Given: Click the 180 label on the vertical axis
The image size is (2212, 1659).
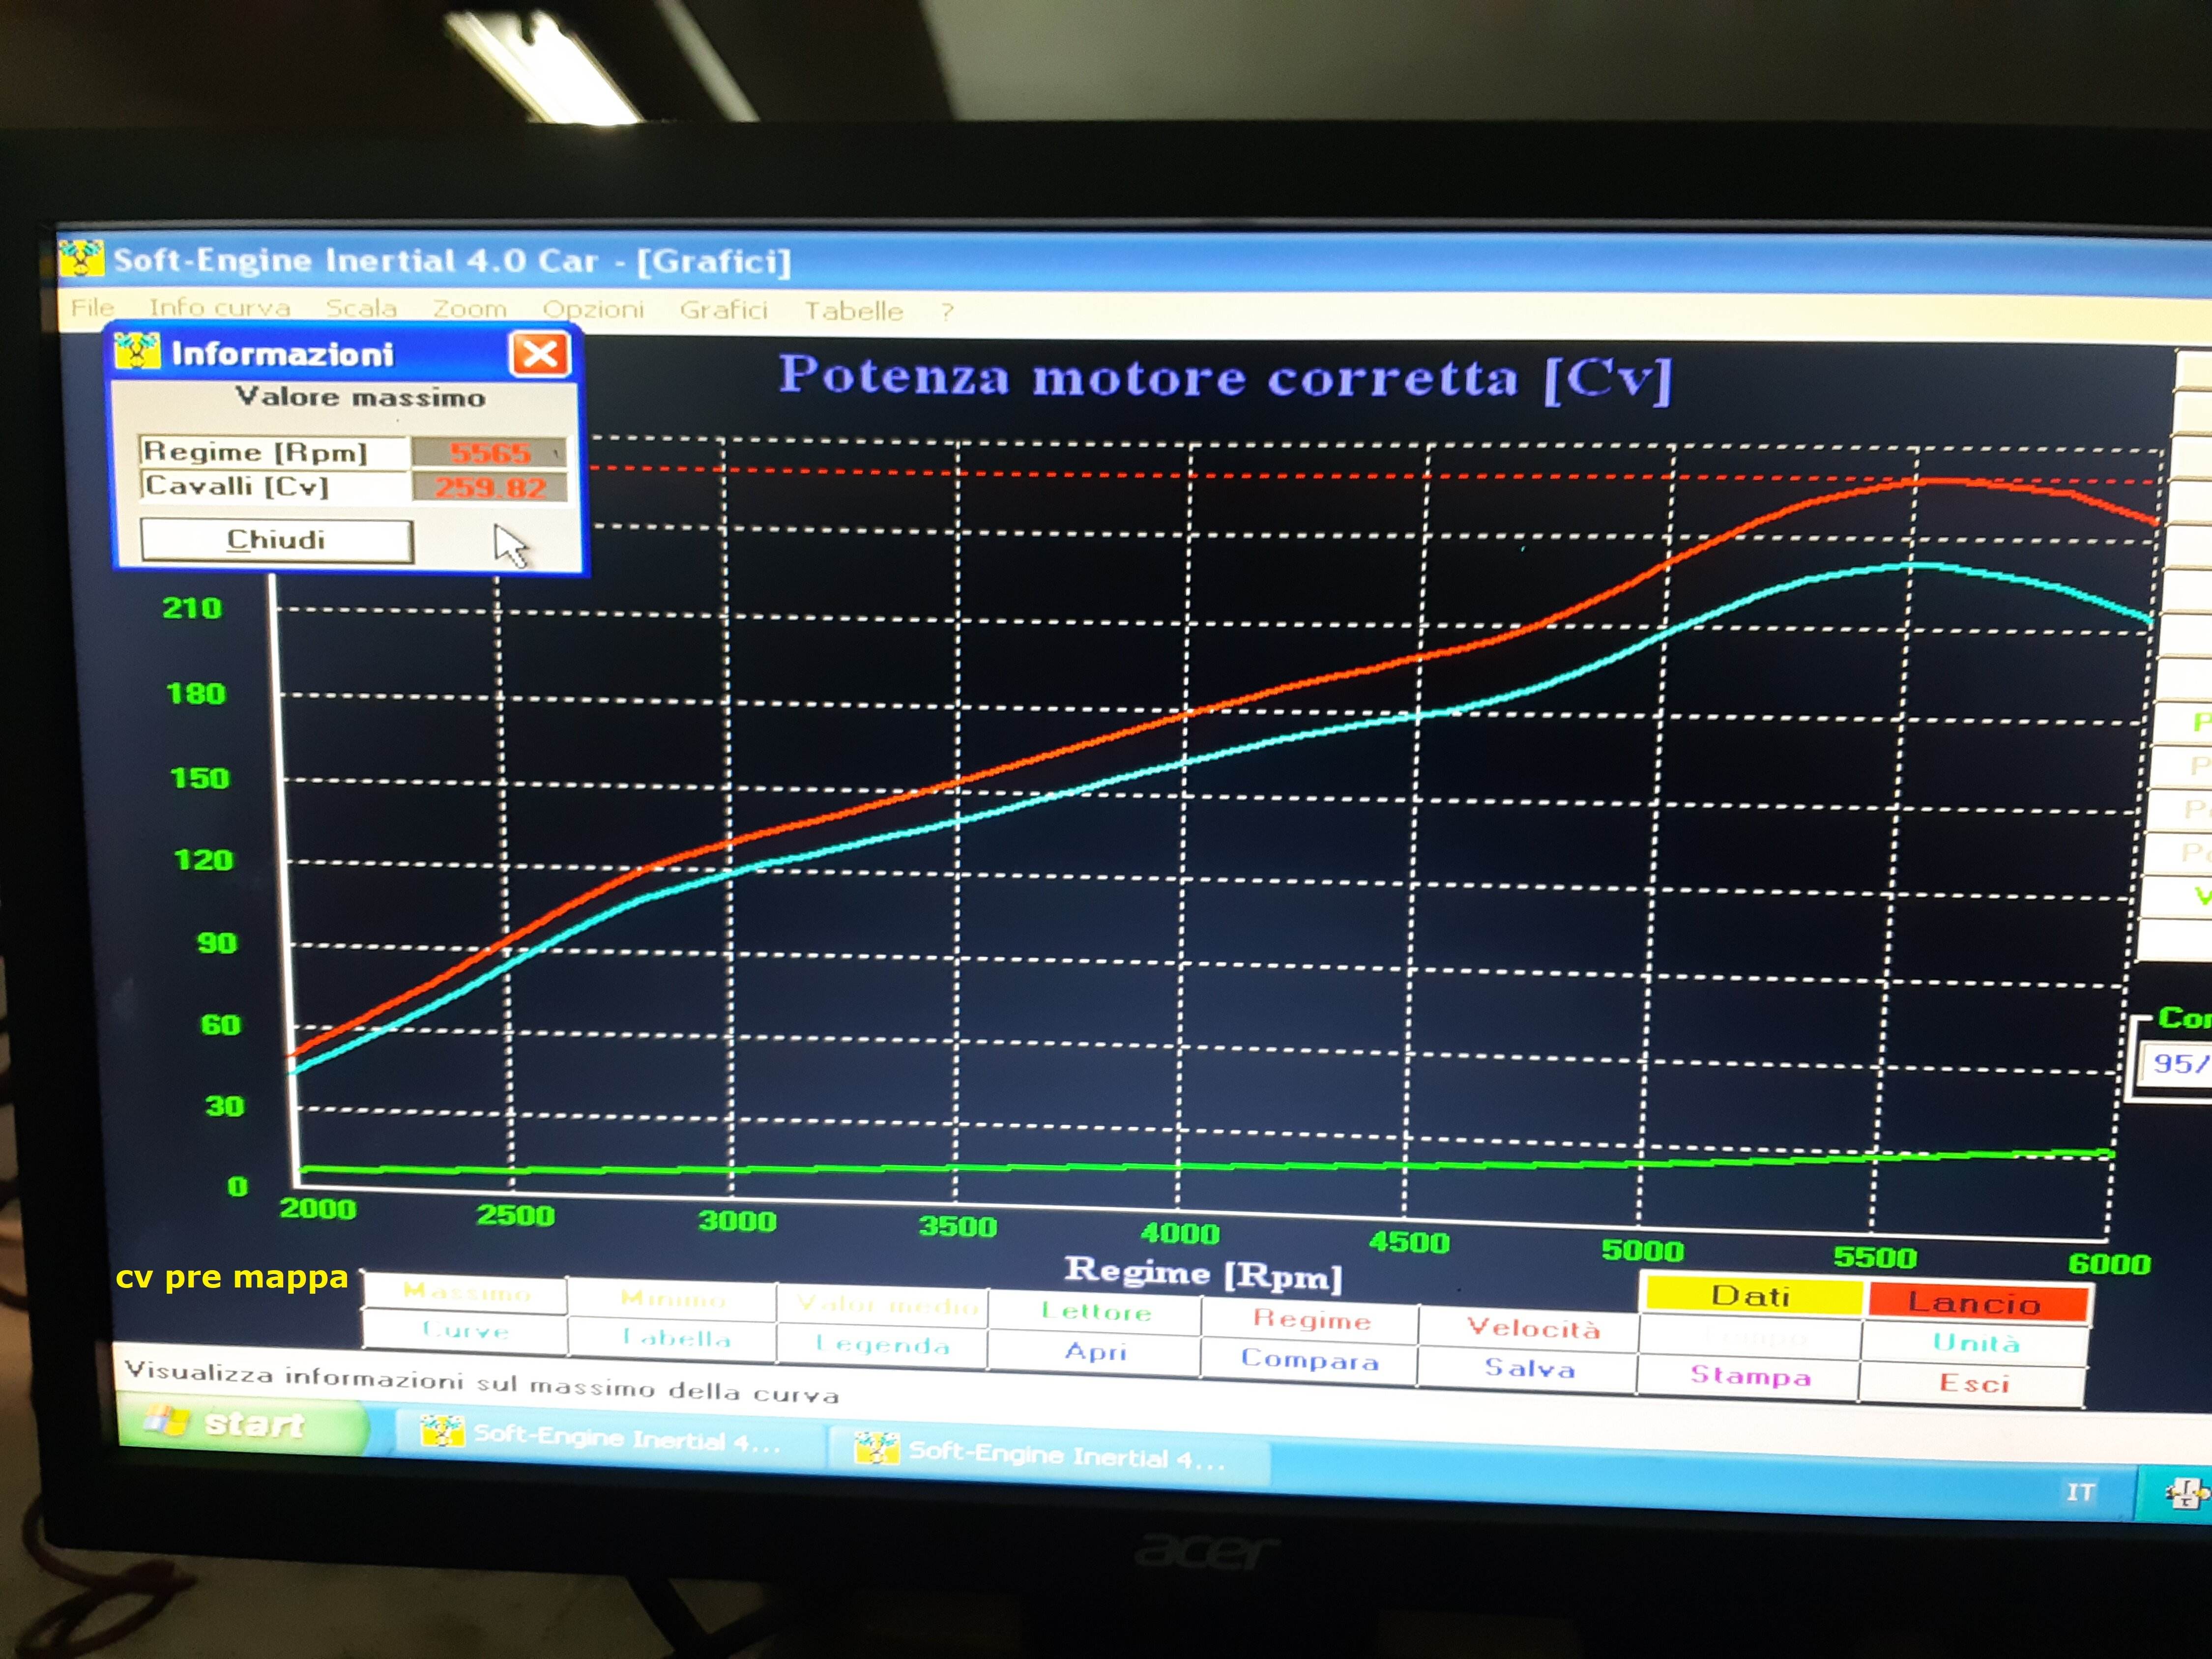Looking at the screenshot, I should [x=196, y=693].
